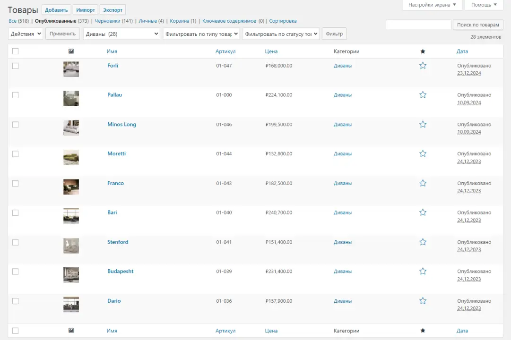511x340 pixels.
Task: Click the Поиск по товарам button
Action: 478,25
